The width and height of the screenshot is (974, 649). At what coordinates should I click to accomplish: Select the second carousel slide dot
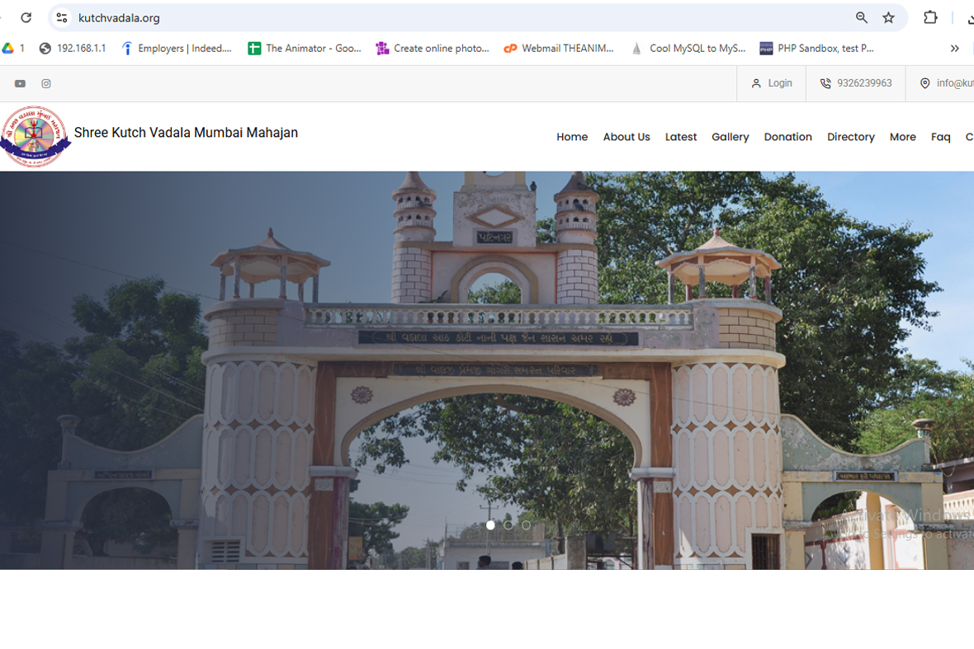pyautogui.click(x=508, y=524)
